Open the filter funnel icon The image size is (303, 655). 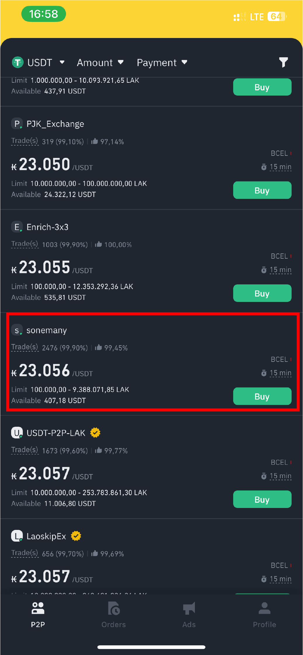click(283, 62)
